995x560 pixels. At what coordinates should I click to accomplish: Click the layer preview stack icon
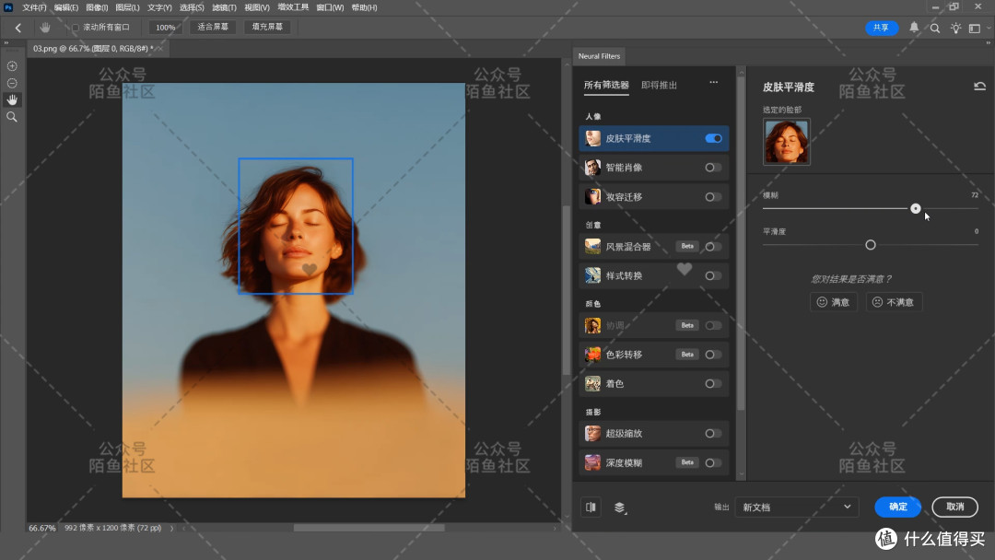619,507
